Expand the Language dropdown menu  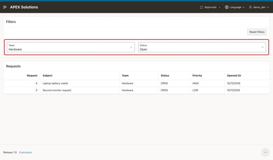[x=235, y=7]
